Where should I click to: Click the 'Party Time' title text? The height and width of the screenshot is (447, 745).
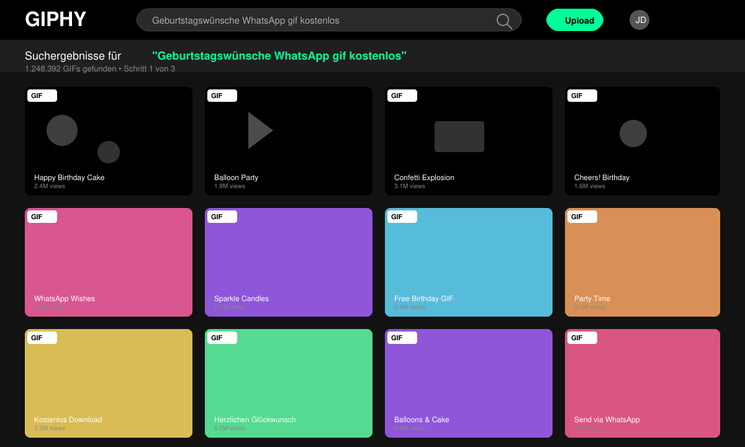click(x=592, y=299)
